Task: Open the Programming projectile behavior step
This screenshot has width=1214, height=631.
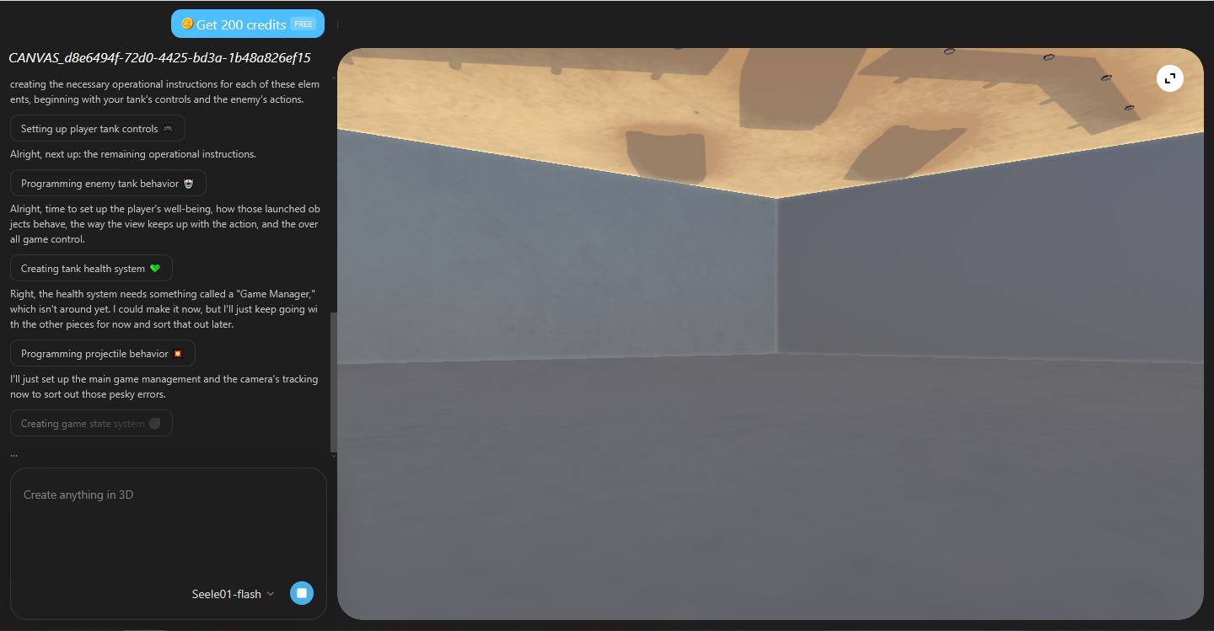Action: (x=103, y=354)
